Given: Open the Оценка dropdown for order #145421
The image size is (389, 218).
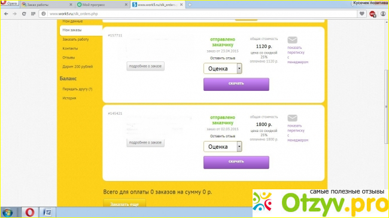Looking at the screenshot, I should (x=223, y=146).
